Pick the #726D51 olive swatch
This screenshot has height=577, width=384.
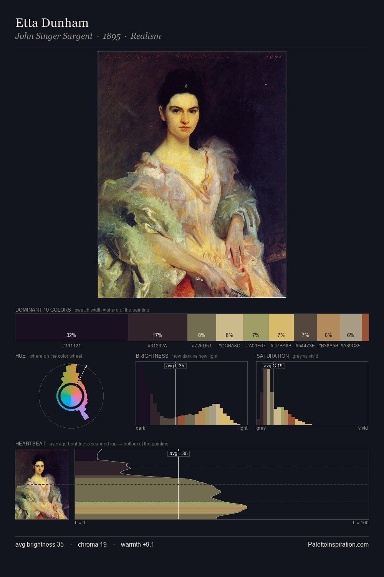click(x=202, y=327)
